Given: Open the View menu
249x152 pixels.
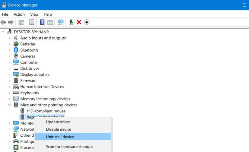Looking at the screenshot, I should coord(34,14).
